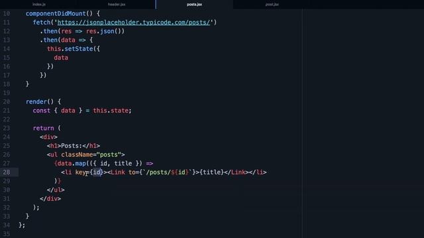This screenshot has height=238, width=424.
Task: Open the jsonplaceholder.typicode.com posts URL
Action: click(x=134, y=22)
